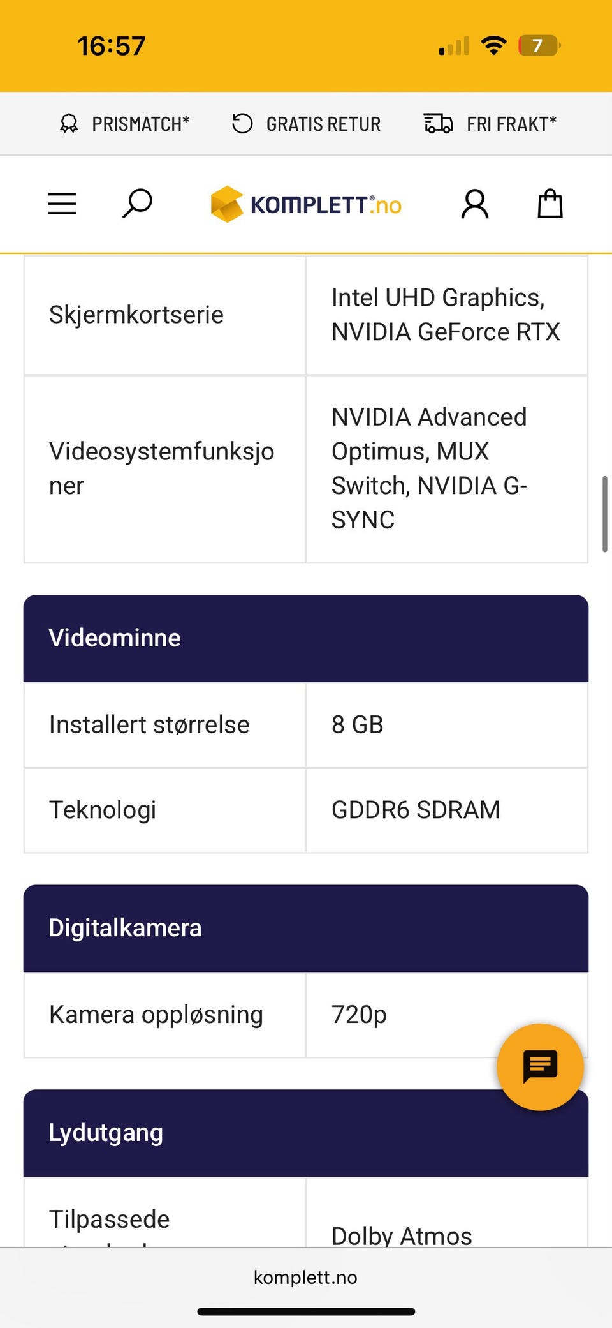Open the PRISMATCH* info link
The height and width of the screenshot is (1328, 612).
point(141,124)
